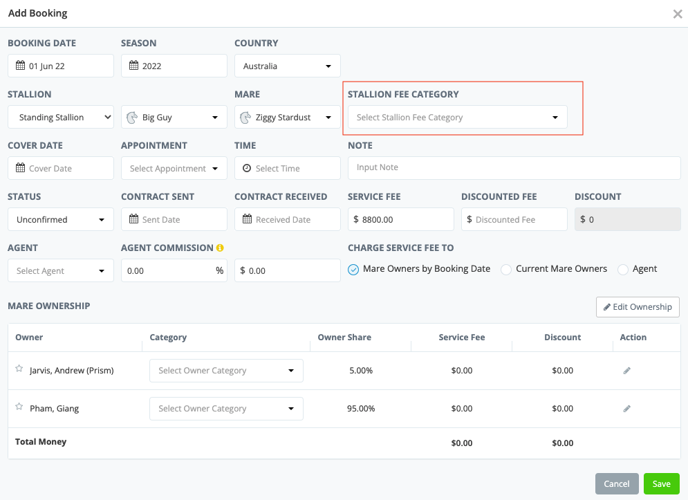Select Mare Owners by Booking Date option
This screenshot has width=688, height=500.
353,269
